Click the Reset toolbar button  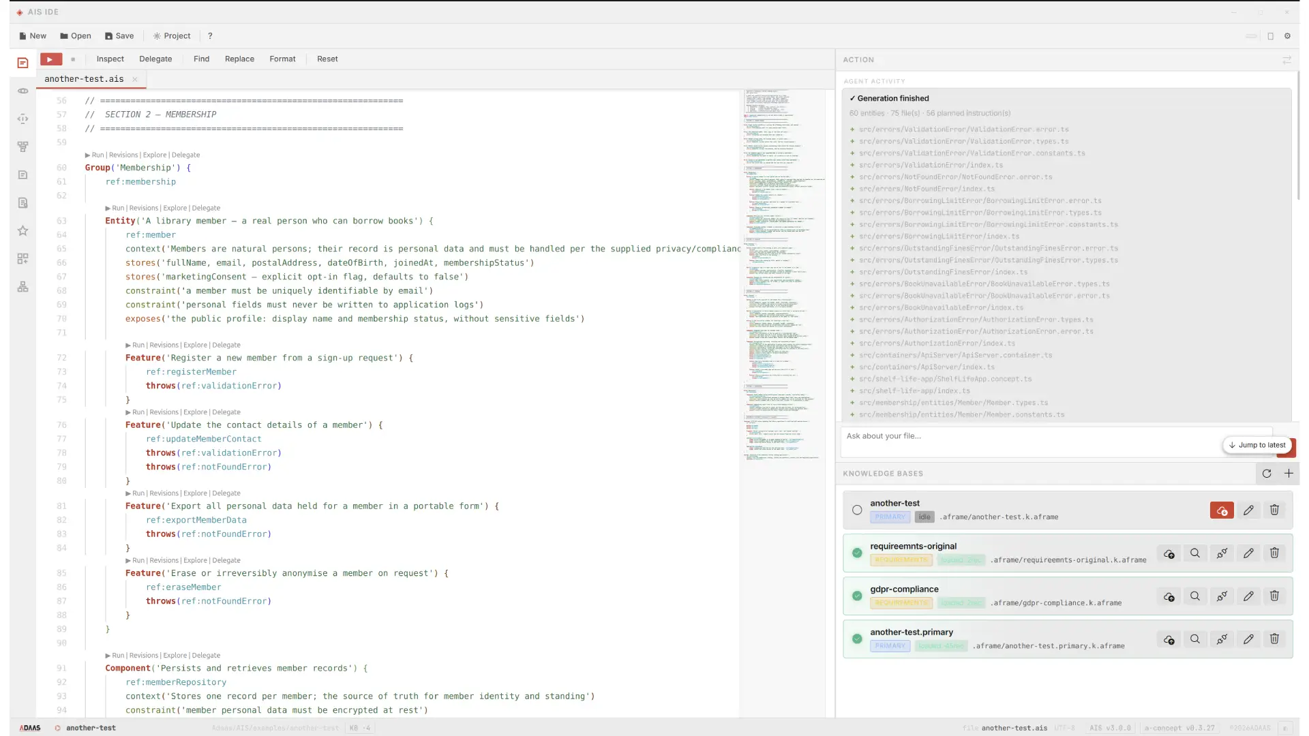click(x=327, y=59)
